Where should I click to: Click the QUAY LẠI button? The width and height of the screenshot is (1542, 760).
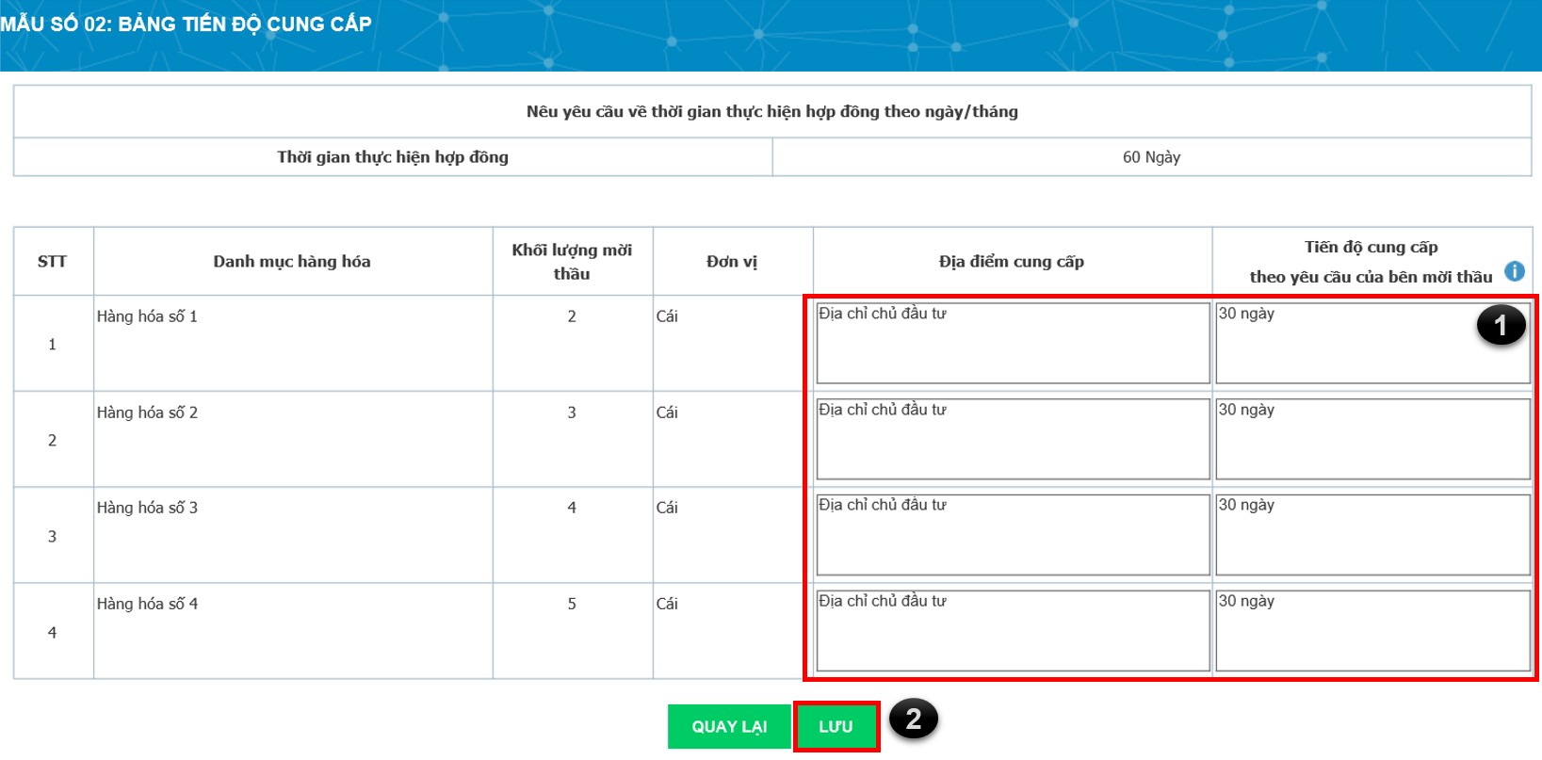tap(729, 726)
